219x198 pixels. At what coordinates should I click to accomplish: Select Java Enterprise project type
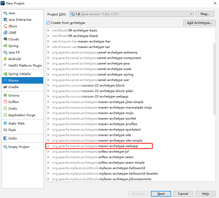(23, 20)
